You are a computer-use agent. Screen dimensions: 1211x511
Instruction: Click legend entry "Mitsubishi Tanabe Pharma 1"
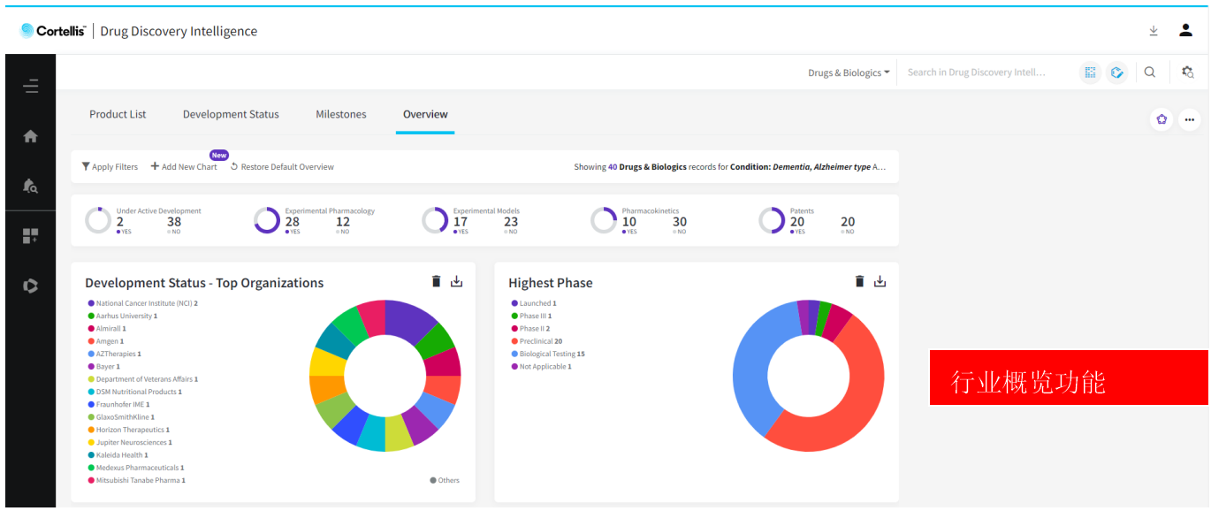(136, 480)
